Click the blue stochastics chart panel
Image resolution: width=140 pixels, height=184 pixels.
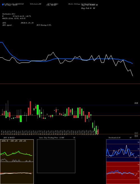[123, 151]
